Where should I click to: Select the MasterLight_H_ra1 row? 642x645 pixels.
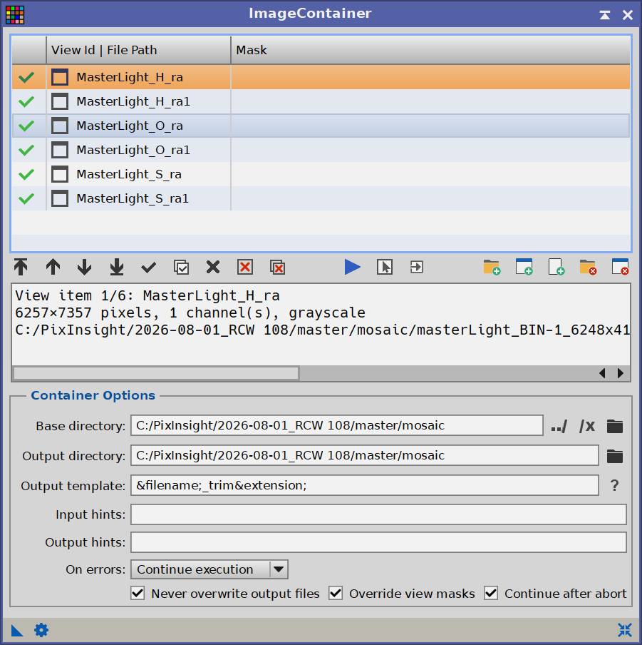click(x=321, y=101)
